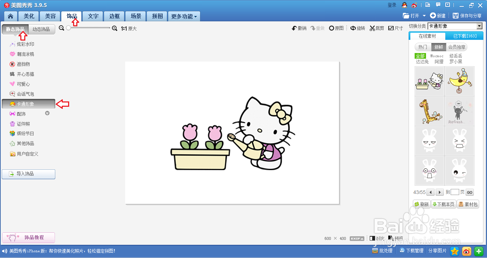The width and height of the screenshot is (487, 258).
Task: Open the title bar menu box icon
Action: [x=448, y=5]
